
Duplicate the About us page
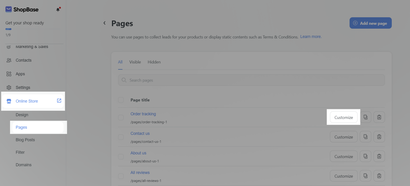365,156
